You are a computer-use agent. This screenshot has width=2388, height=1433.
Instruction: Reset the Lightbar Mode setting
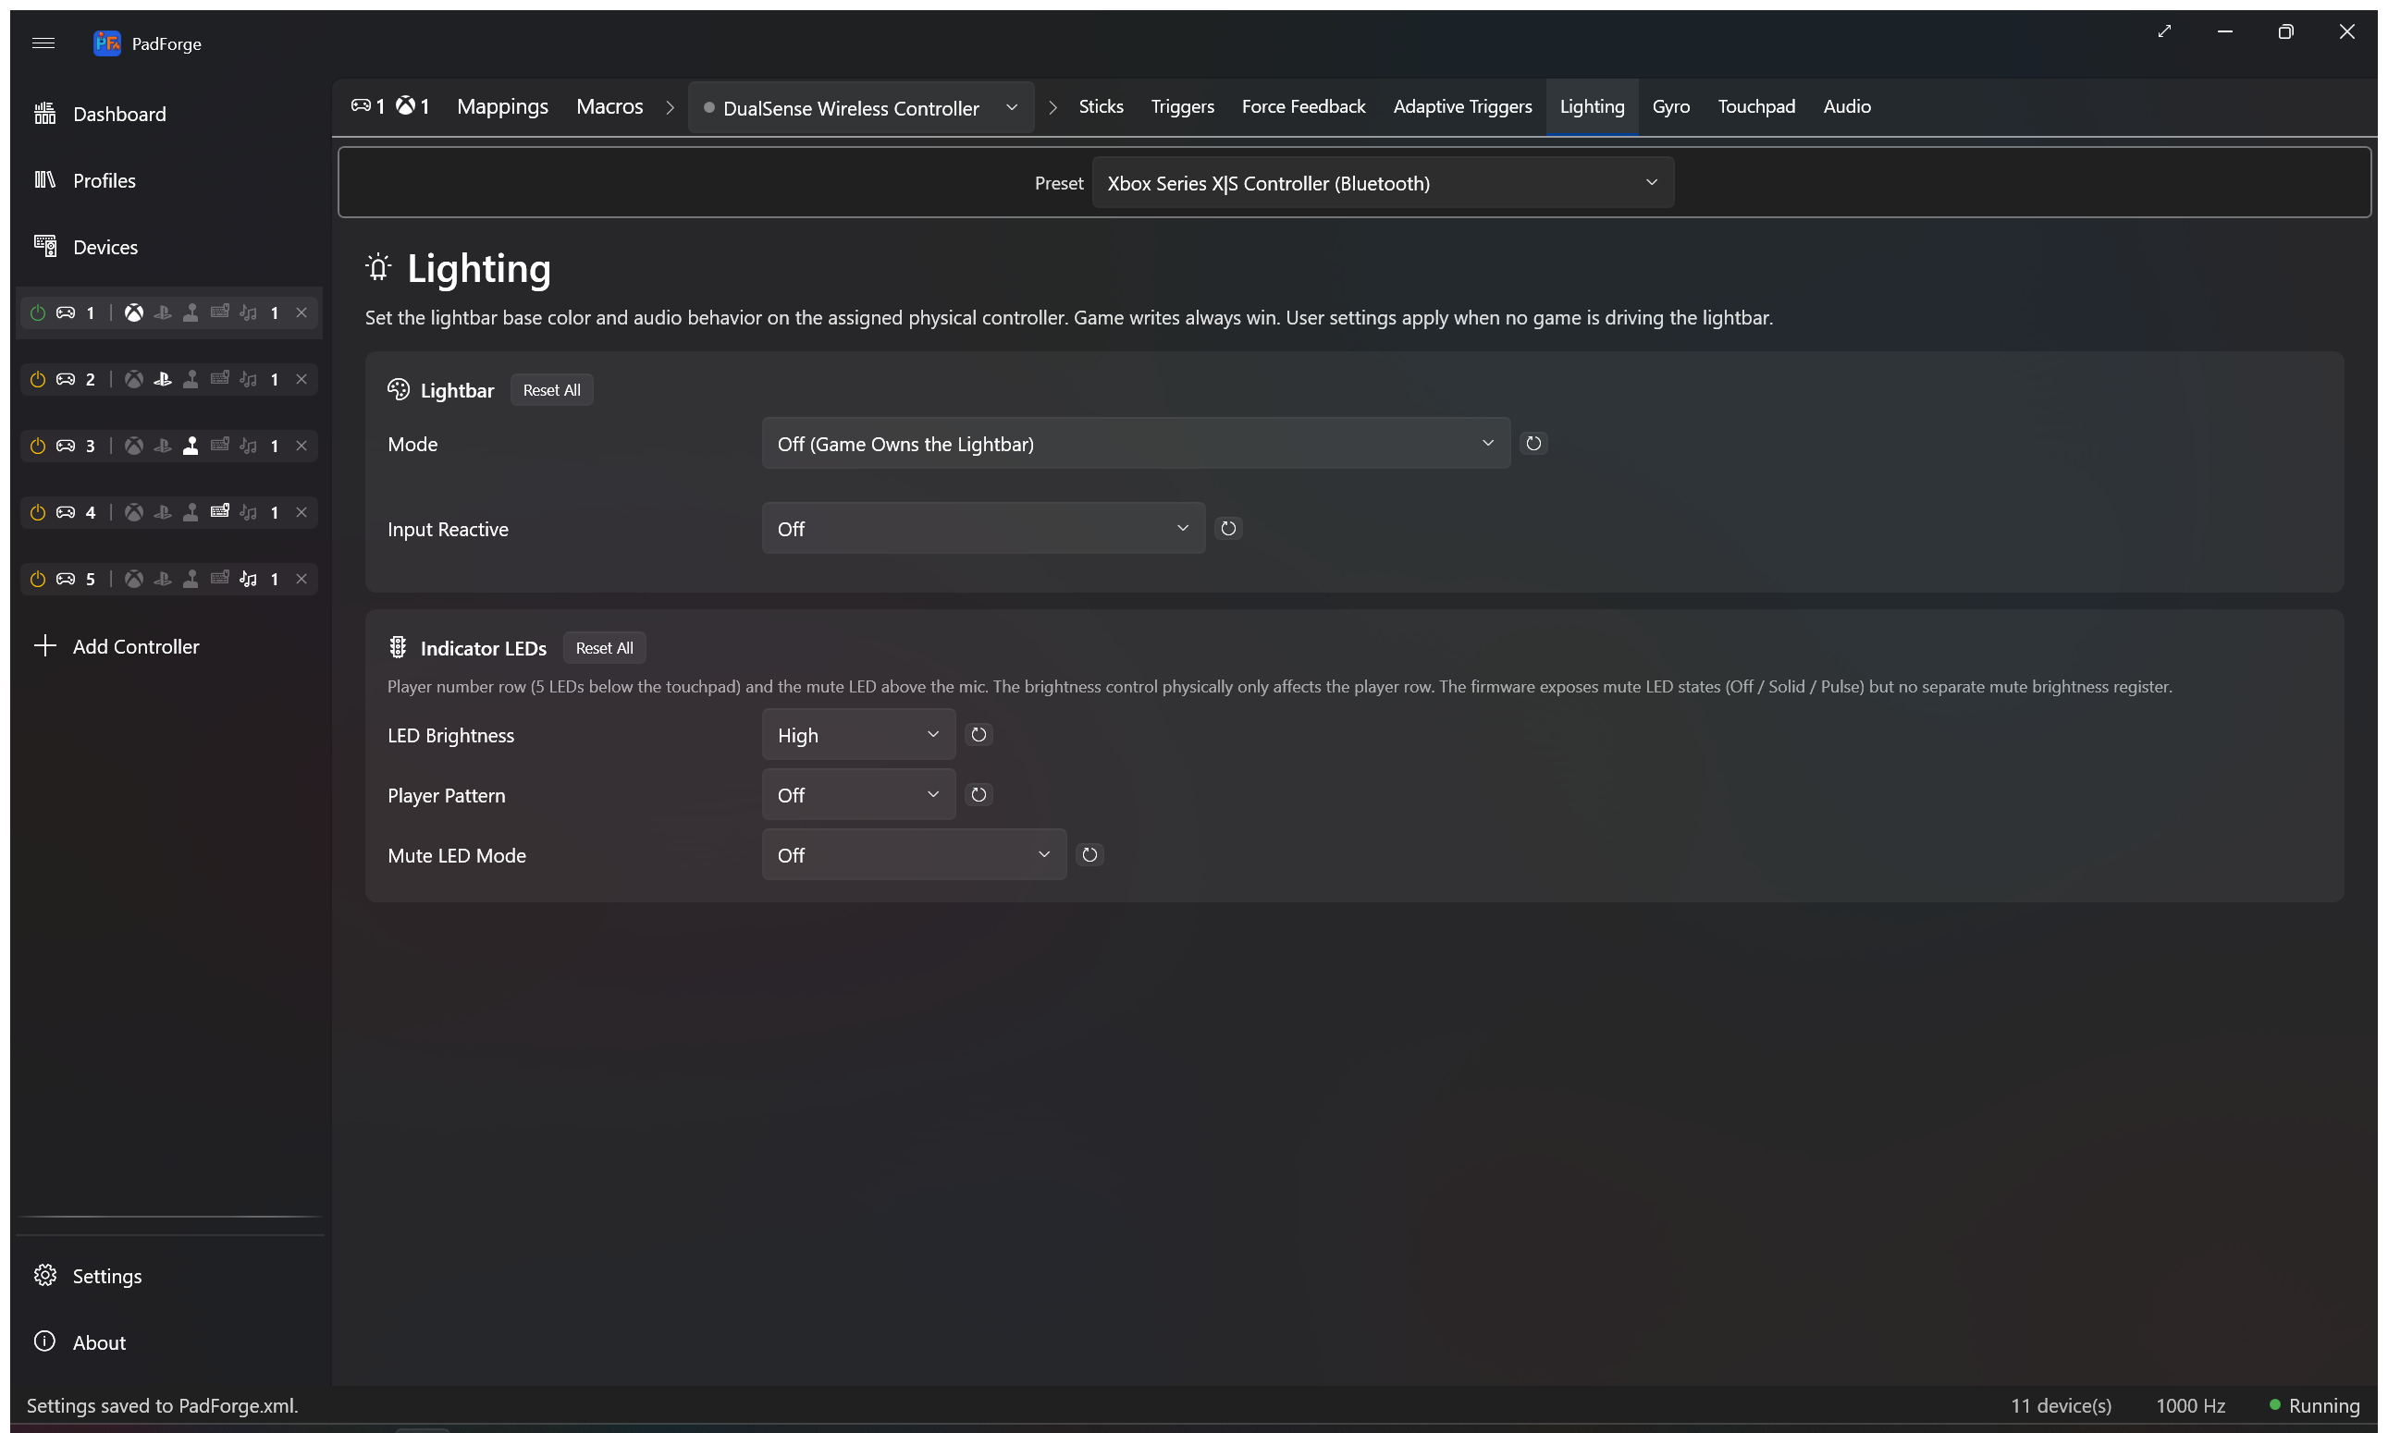click(x=1533, y=443)
